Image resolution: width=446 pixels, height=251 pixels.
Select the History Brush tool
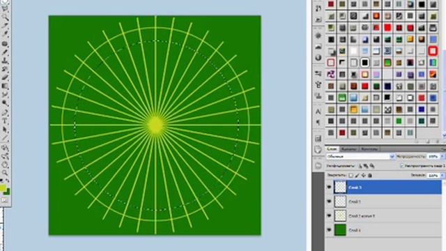coord(5,69)
